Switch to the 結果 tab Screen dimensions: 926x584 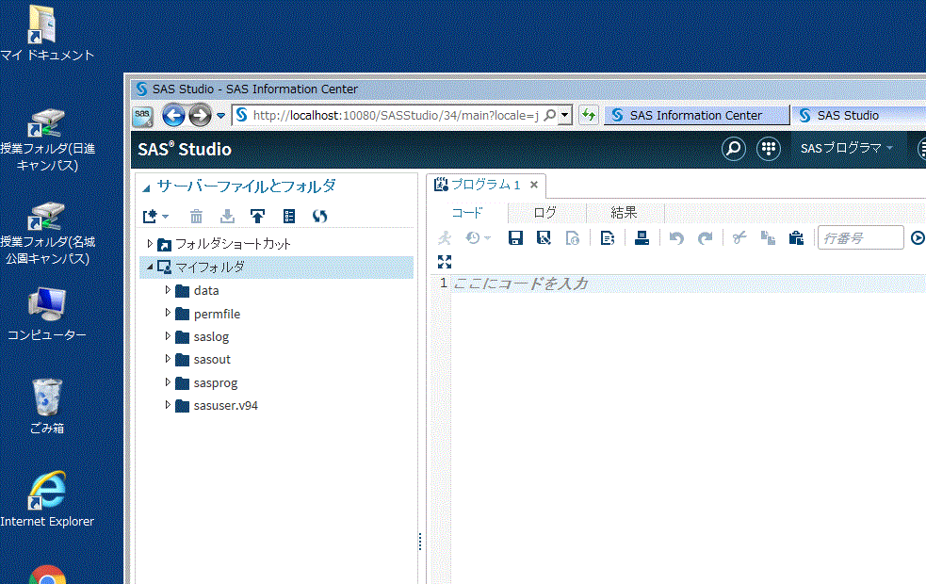[x=624, y=213]
